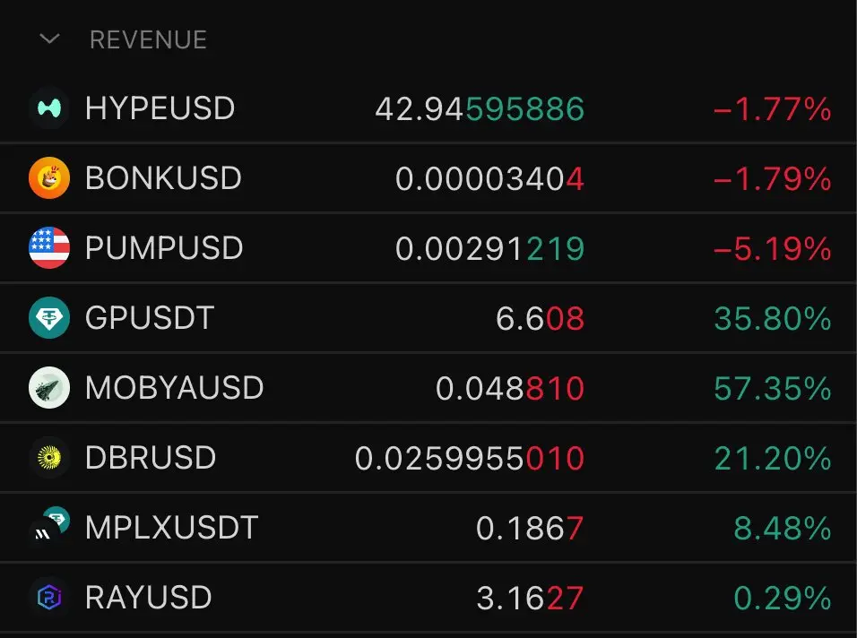Click the MOBYAUSD whale icon

49,388
